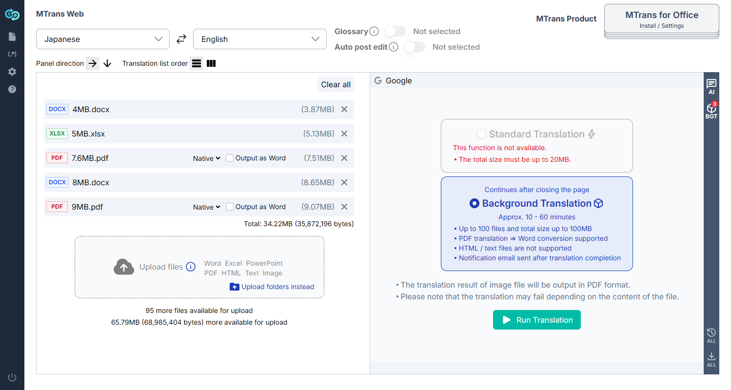Click the PDF badge of 9MB.pdf
Viewport: 731px width, 390px height.
[57, 207]
